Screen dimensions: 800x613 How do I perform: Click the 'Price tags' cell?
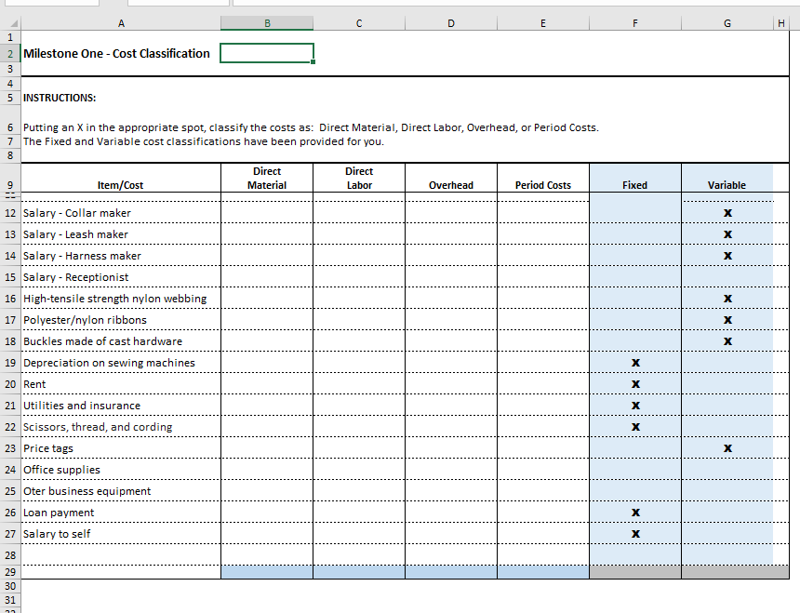[121, 448]
